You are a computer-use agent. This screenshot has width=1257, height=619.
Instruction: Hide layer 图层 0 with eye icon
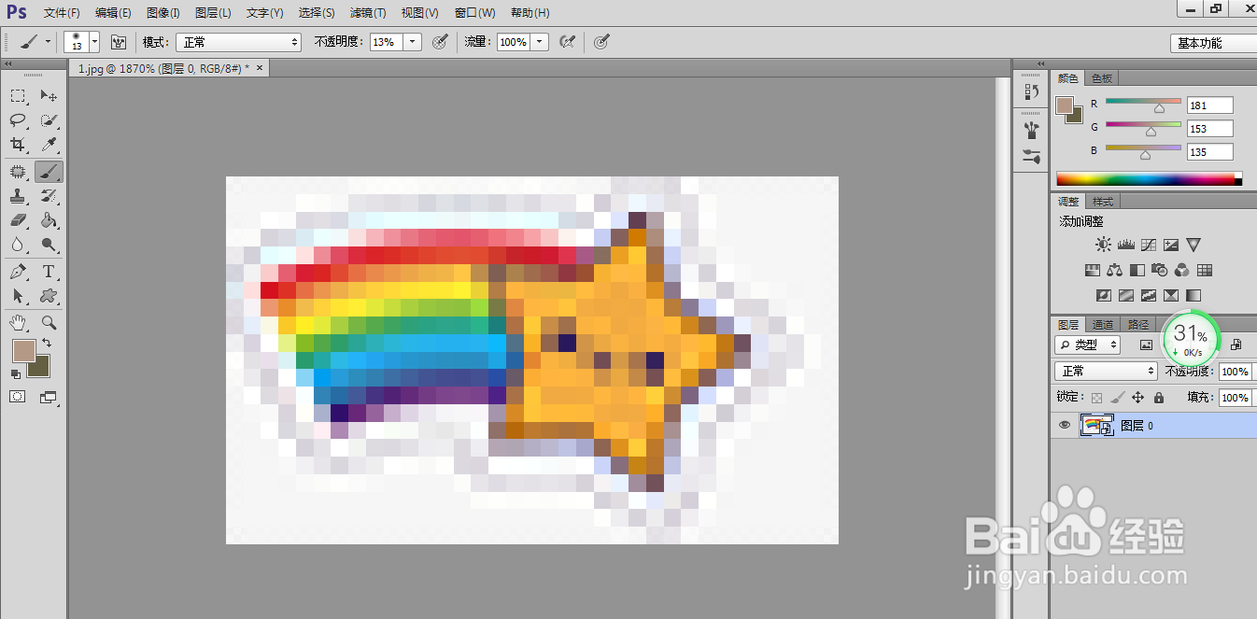pos(1064,425)
